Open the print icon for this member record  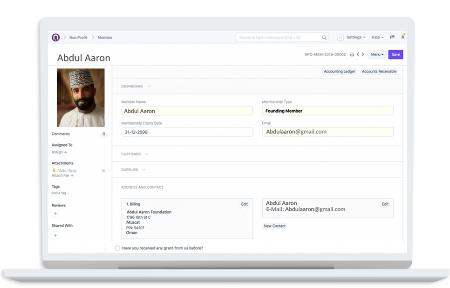click(352, 54)
